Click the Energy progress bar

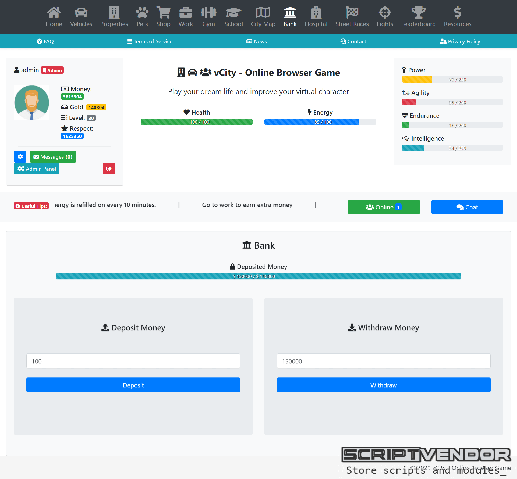320,122
